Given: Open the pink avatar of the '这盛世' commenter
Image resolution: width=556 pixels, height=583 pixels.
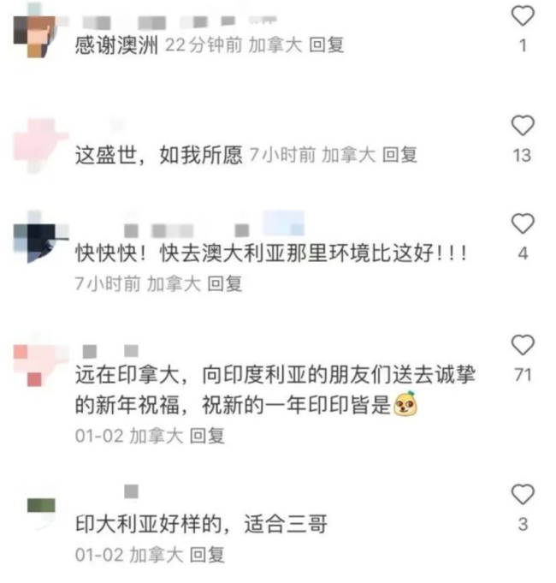Looking at the screenshot, I should tap(41, 146).
